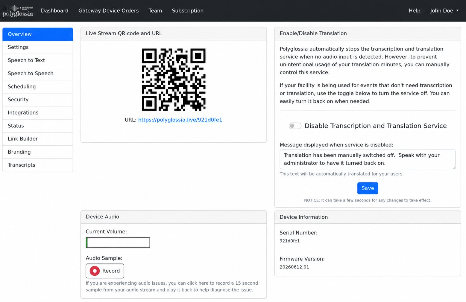This screenshot has width=466, height=302.
Task: Go to Scheduling in sidebar
Action: click(x=38, y=87)
